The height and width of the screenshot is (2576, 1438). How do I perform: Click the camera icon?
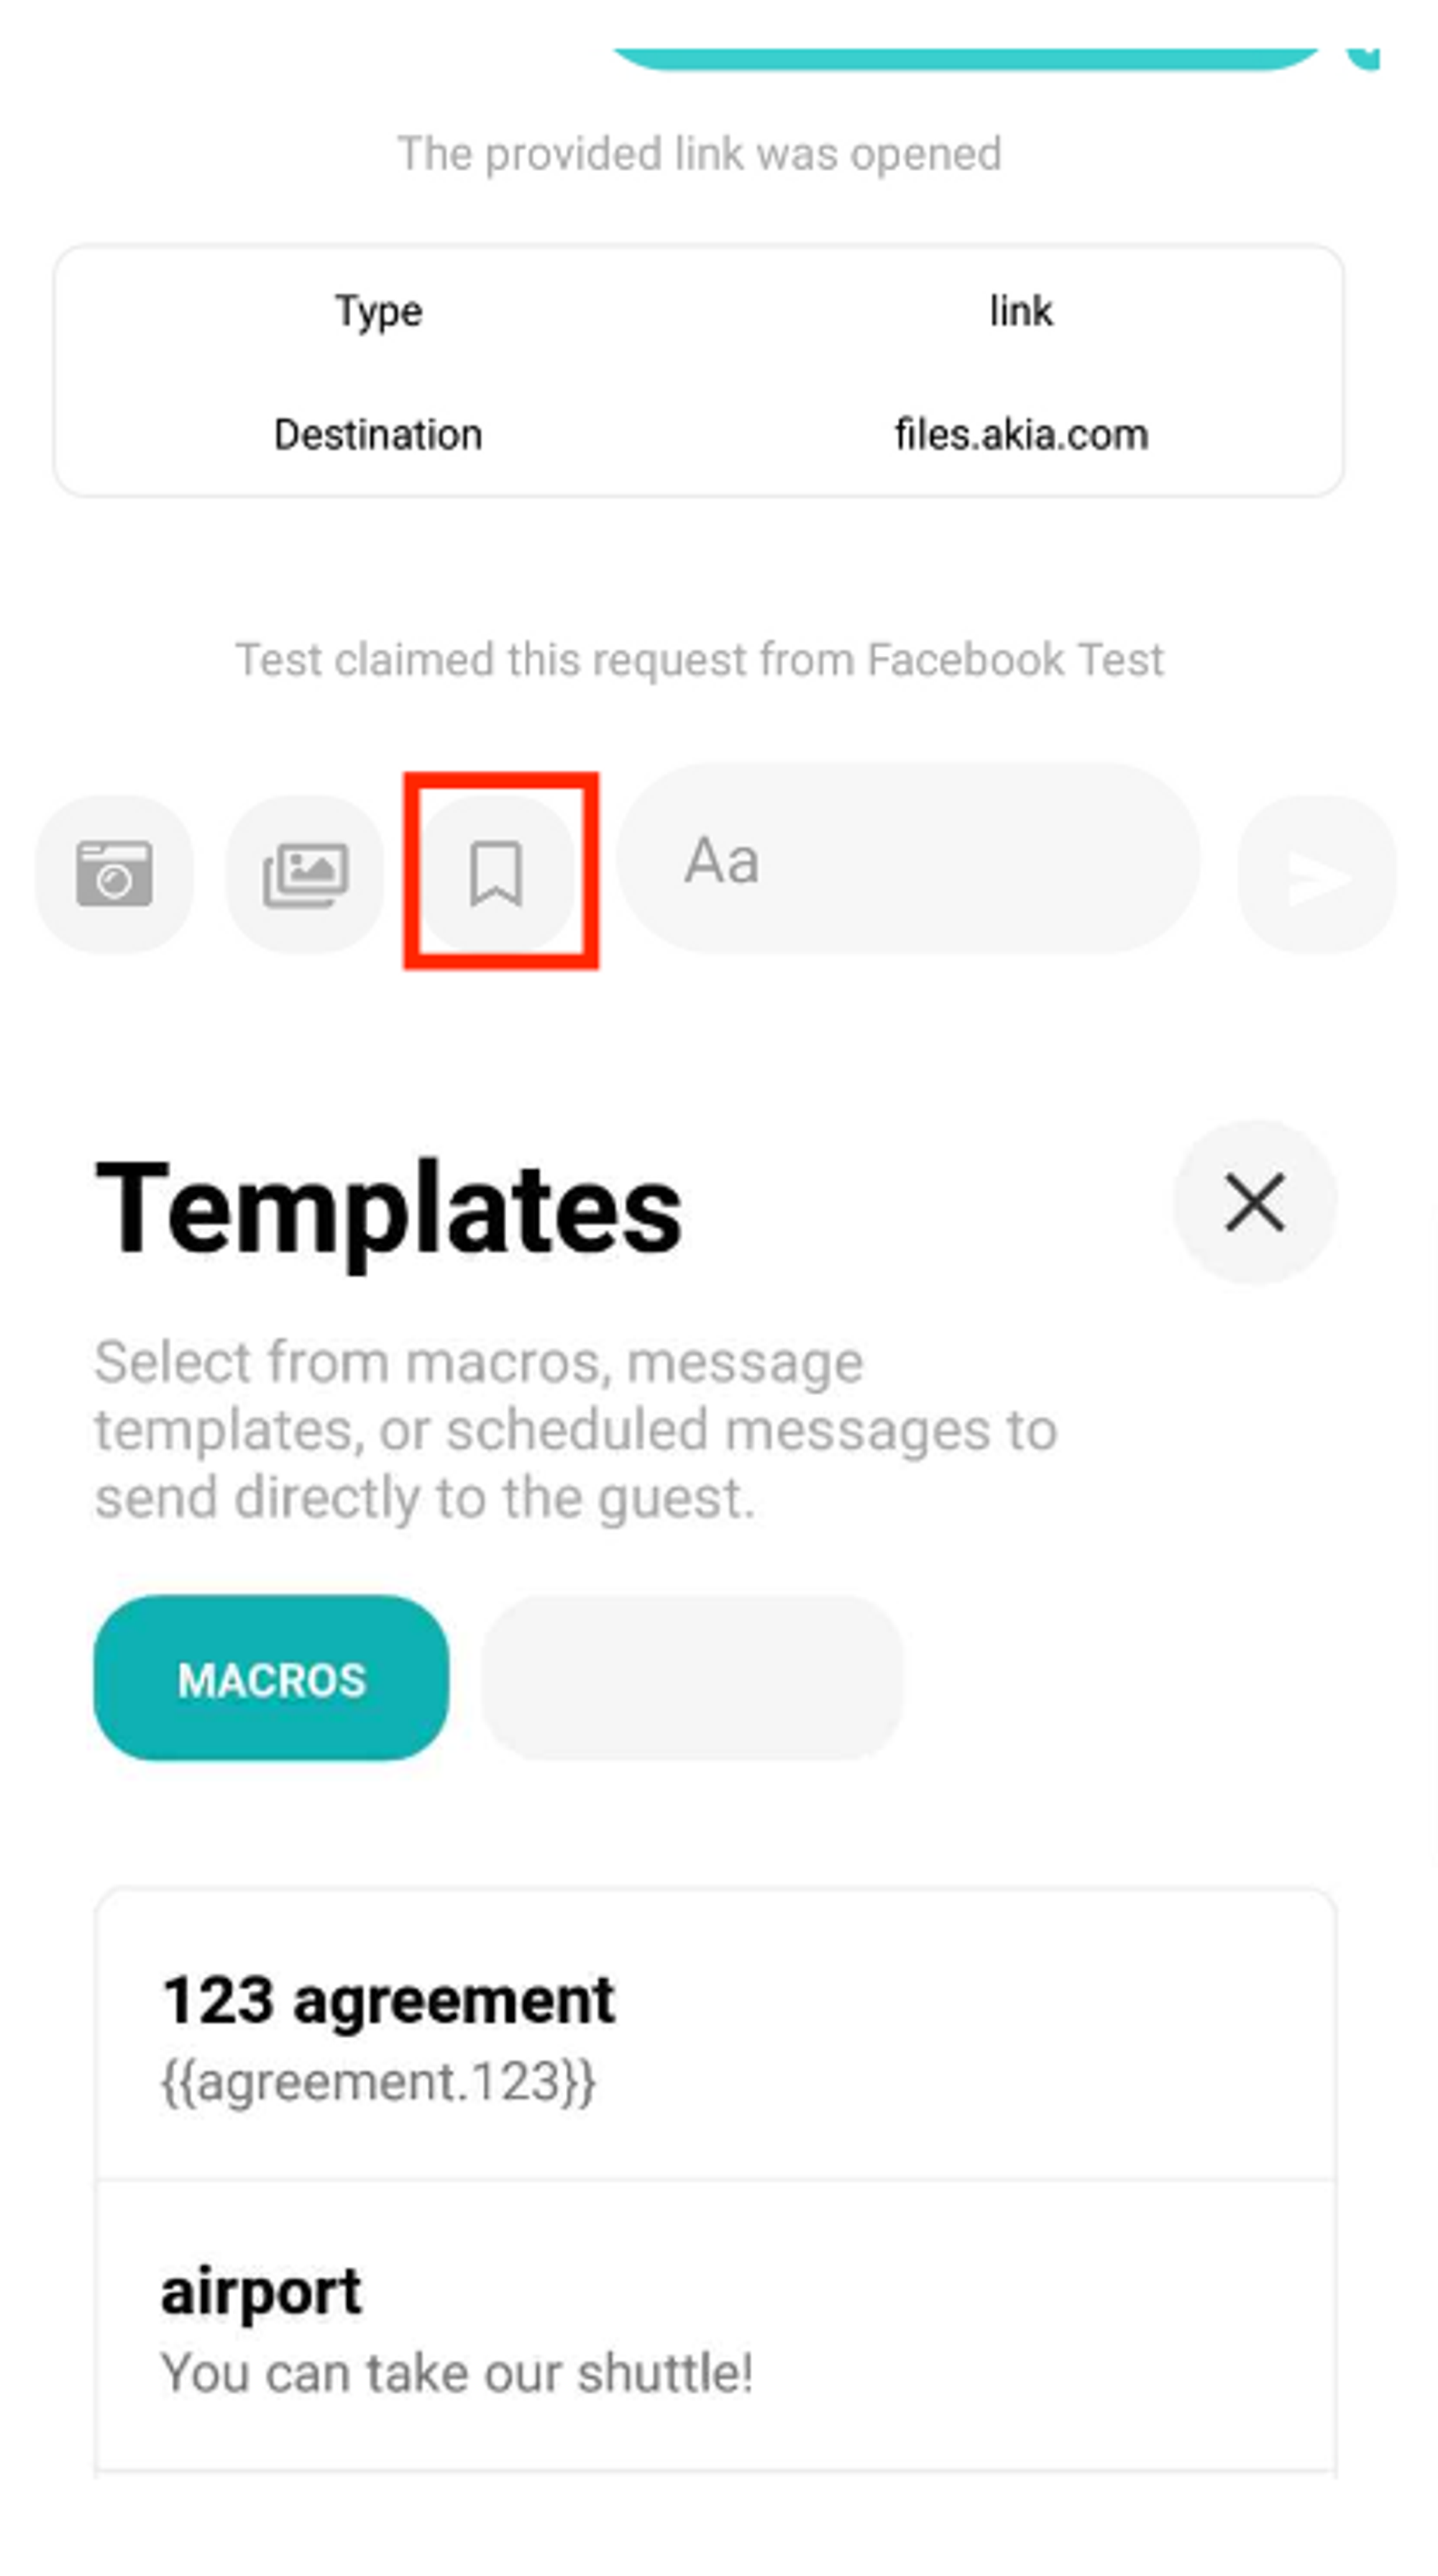(115, 870)
